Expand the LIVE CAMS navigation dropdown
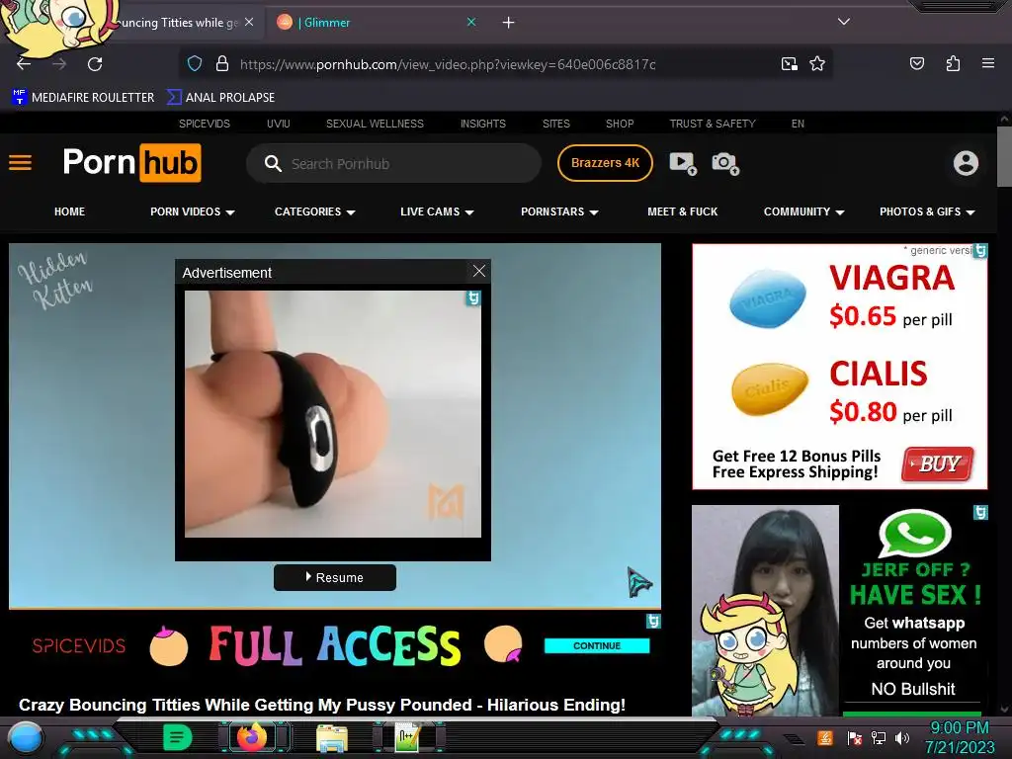This screenshot has width=1012, height=759. (x=437, y=211)
